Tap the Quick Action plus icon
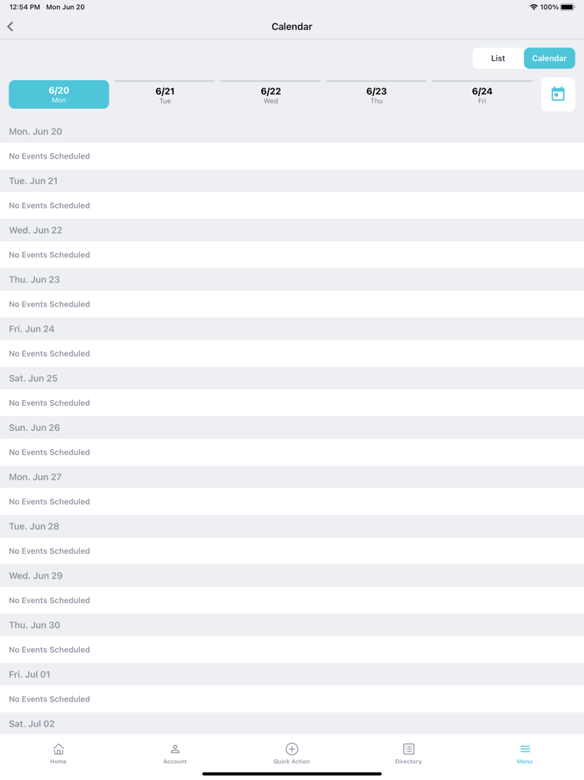Viewport: 584px width, 780px height. (292, 748)
